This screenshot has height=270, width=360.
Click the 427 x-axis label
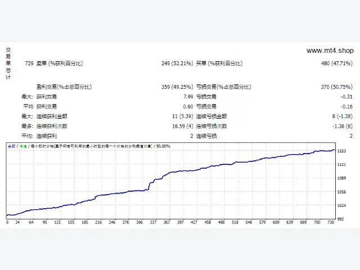click(x=194, y=222)
